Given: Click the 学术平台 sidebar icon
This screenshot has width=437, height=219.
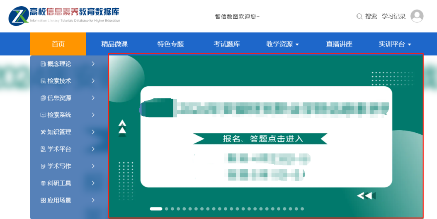Looking at the screenshot, I should pos(43,149).
